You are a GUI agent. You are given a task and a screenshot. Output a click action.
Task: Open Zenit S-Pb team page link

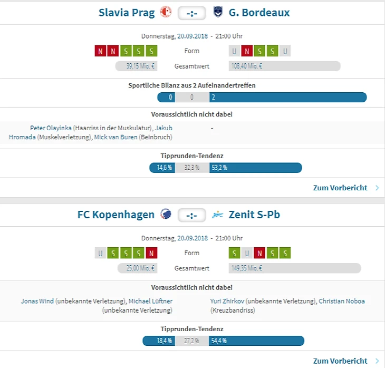[254, 215]
